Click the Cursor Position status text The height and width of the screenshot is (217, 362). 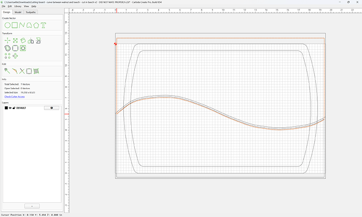click(31, 215)
